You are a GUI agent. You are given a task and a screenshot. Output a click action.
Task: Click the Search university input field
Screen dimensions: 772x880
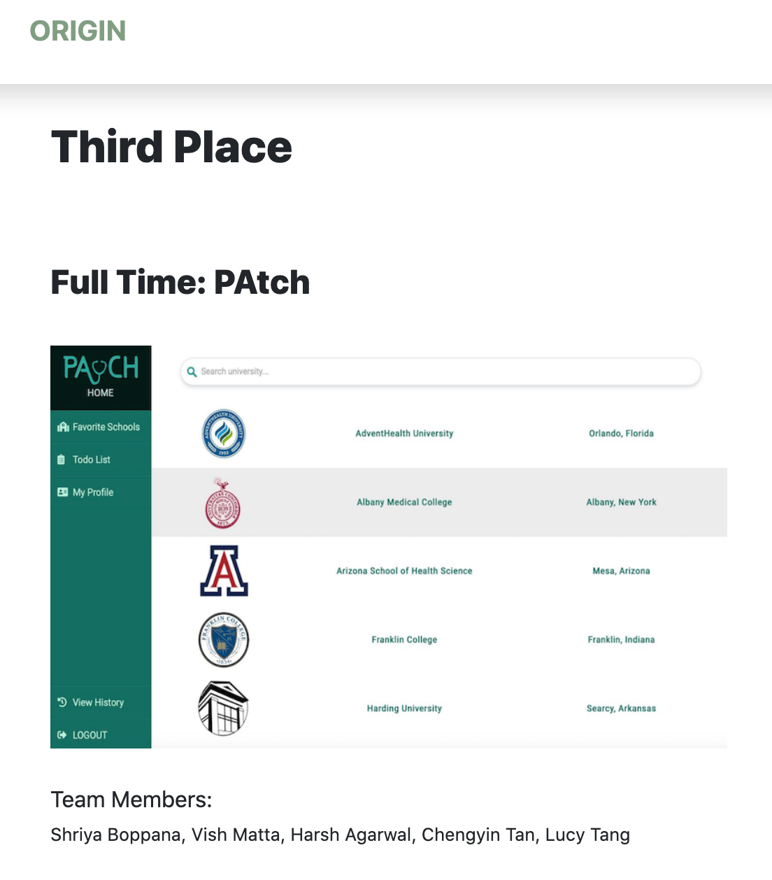pos(448,371)
